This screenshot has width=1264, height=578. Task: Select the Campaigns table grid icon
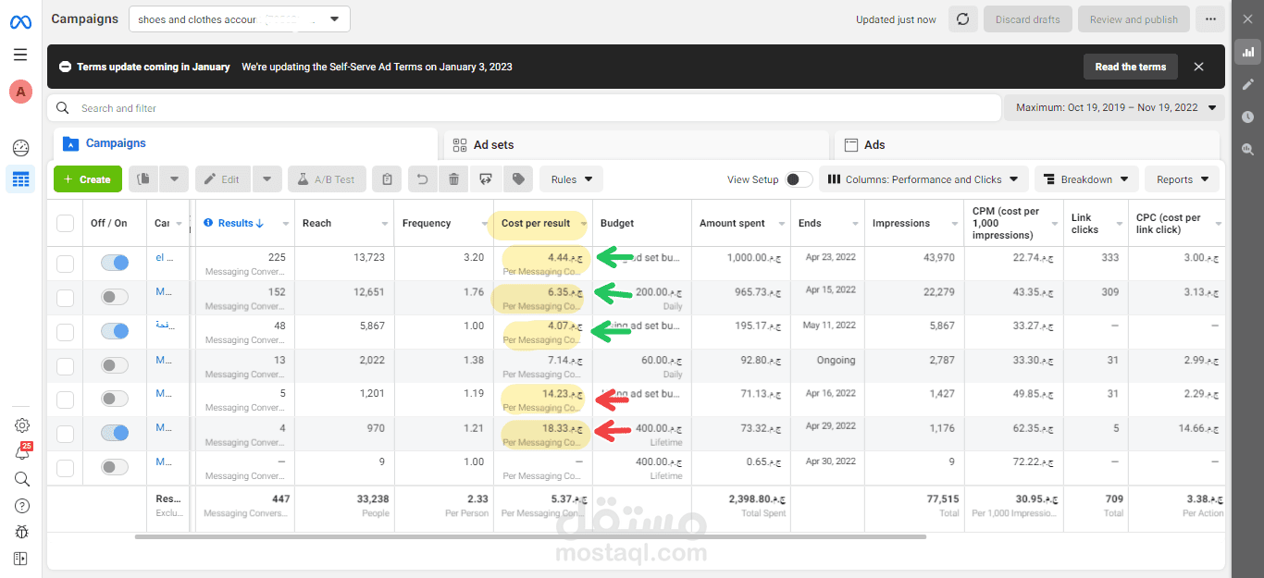pyautogui.click(x=20, y=179)
